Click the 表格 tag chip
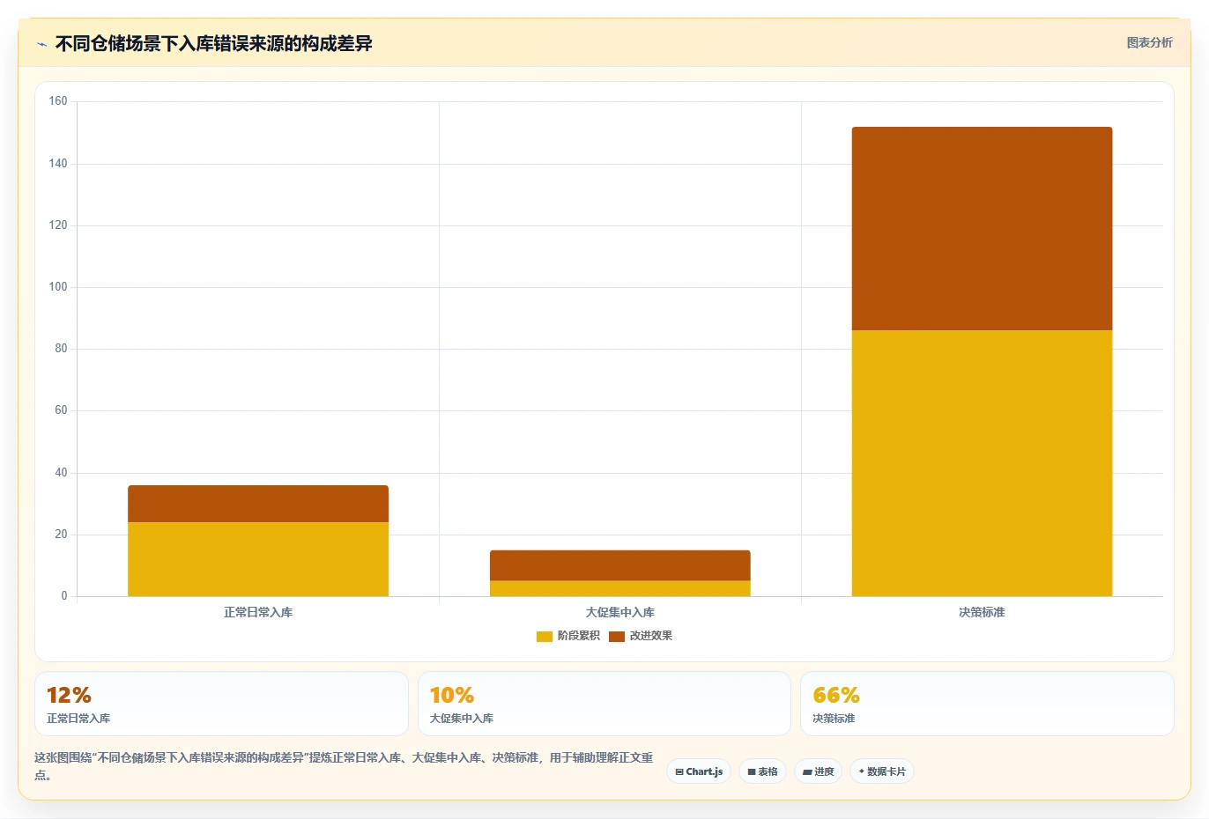1209x819 pixels. [762, 771]
